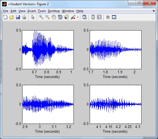
Task: Insert a colorbar using the toolbar icon
Action: click(93, 17)
